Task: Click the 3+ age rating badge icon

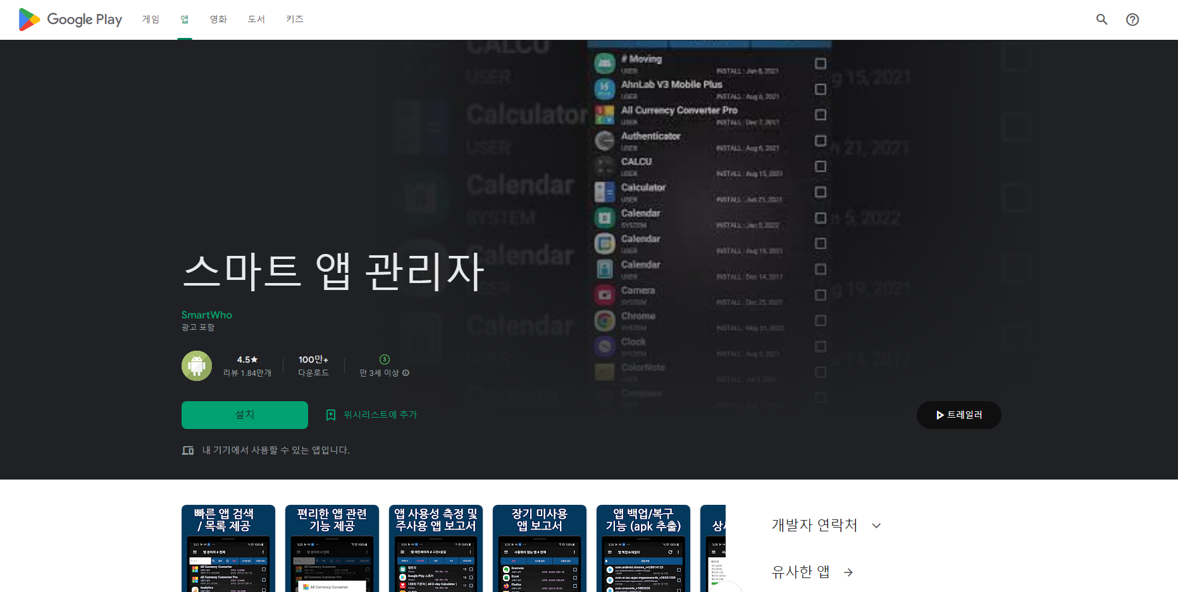Action: (384, 359)
